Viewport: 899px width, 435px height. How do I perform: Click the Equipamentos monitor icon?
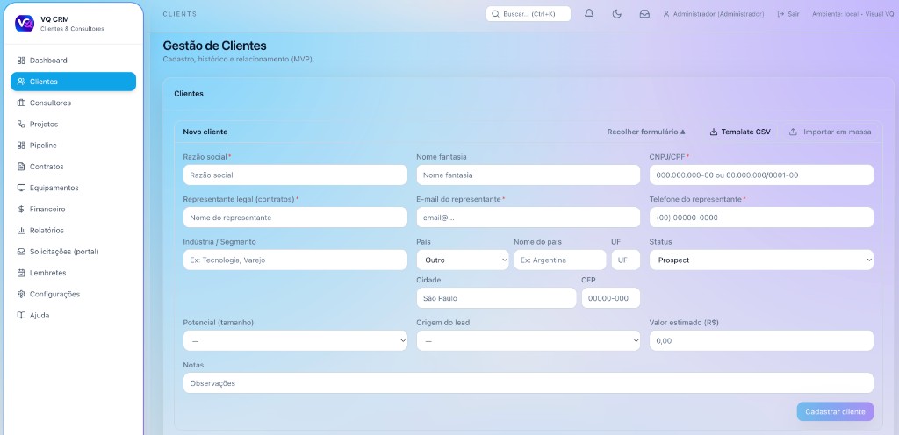21,188
